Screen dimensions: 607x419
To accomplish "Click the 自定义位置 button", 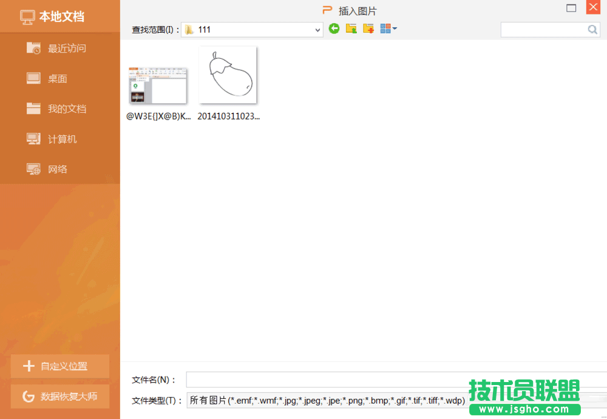I will (60, 366).
